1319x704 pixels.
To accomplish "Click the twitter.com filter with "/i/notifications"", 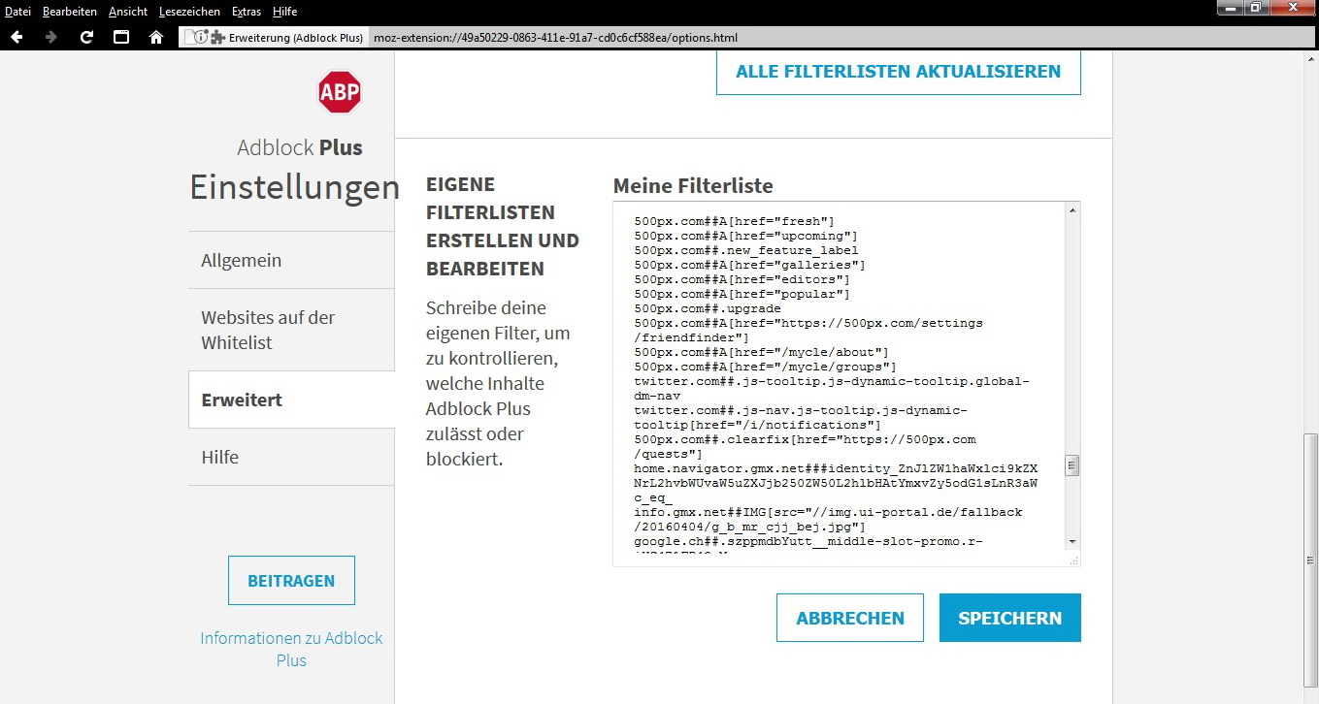I will (x=801, y=417).
